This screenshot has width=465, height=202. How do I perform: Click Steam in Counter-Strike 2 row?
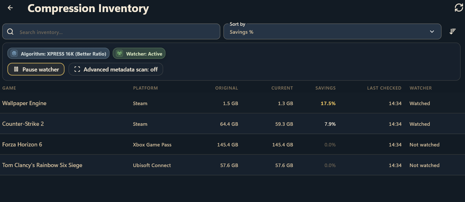pyautogui.click(x=140, y=124)
